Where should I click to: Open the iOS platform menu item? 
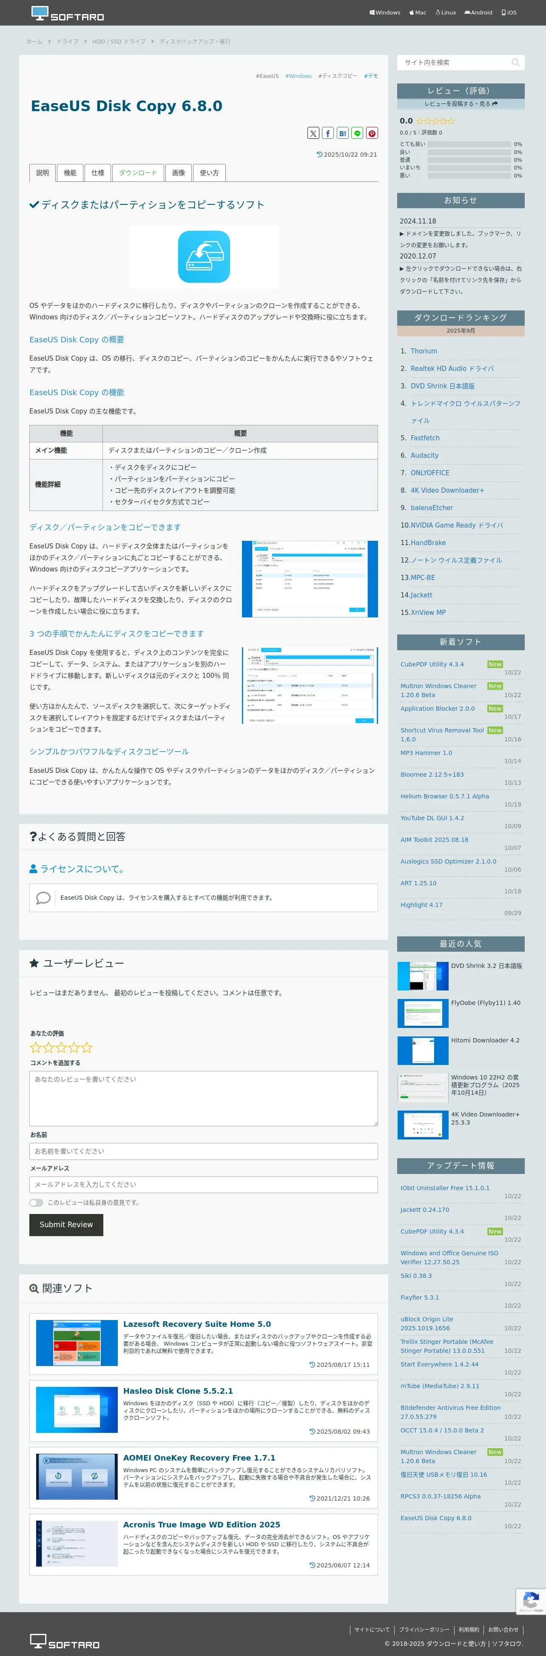pyautogui.click(x=509, y=12)
